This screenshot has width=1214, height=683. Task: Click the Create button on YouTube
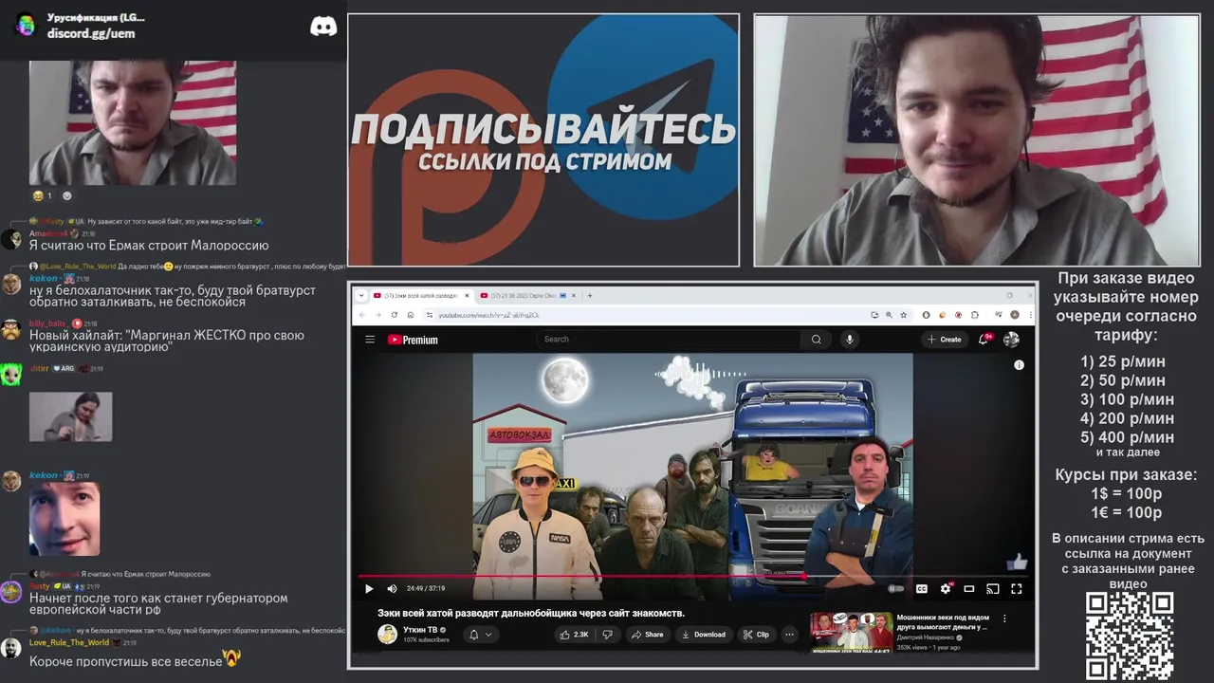[945, 340]
